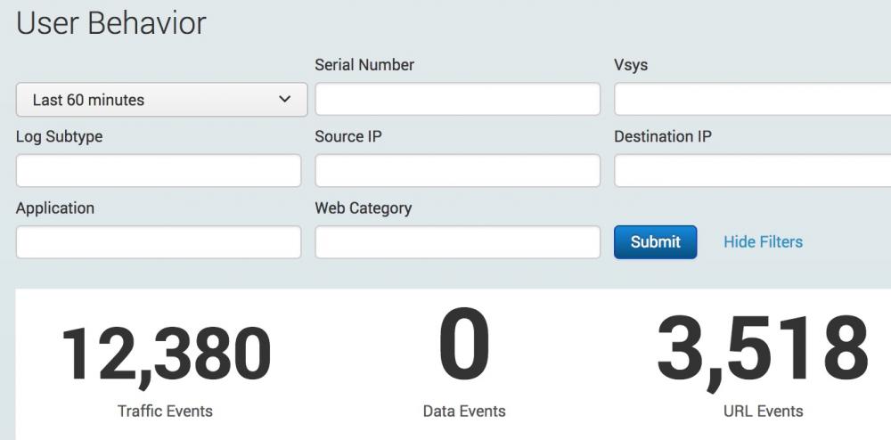Click the URL Events caption text
The height and width of the screenshot is (440, 891).
click(x=764, y=411)
